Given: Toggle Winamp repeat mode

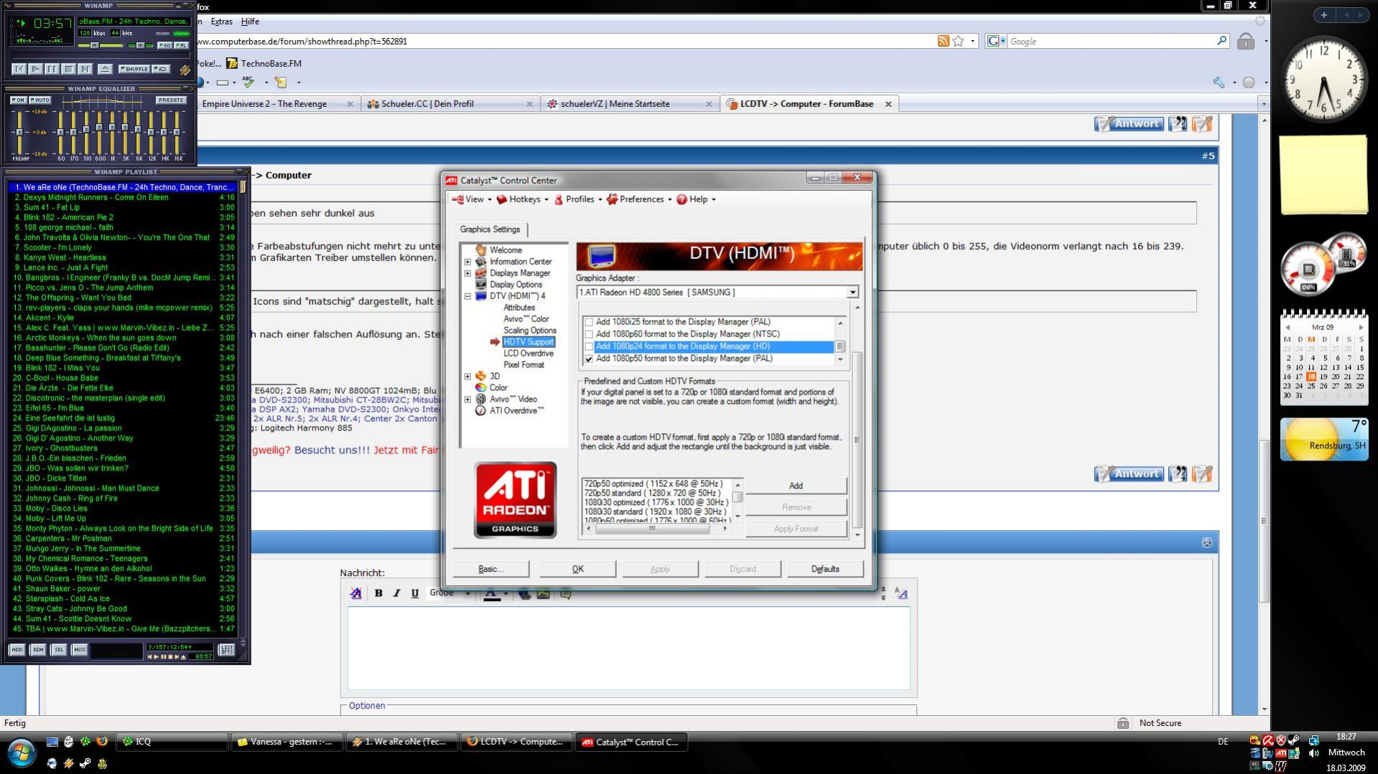Looking at the screenshot, I should pyautogui.click(x=162, y=69).
